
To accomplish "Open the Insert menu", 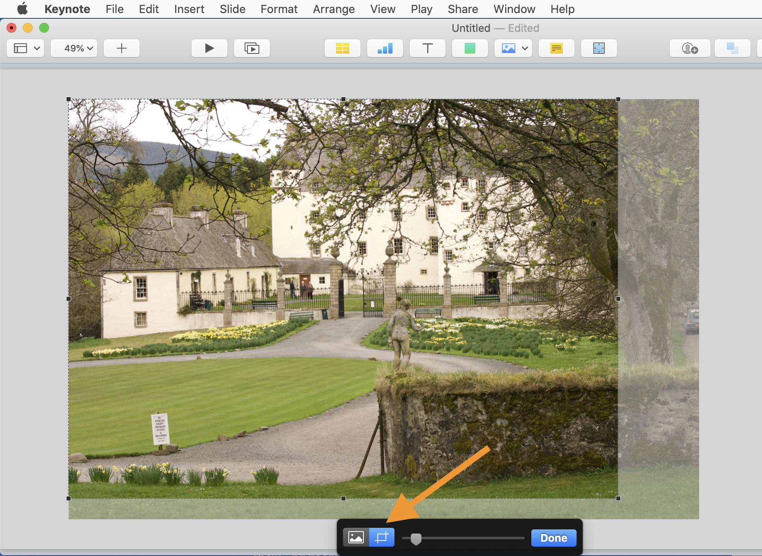I will (x=189, y=9).
